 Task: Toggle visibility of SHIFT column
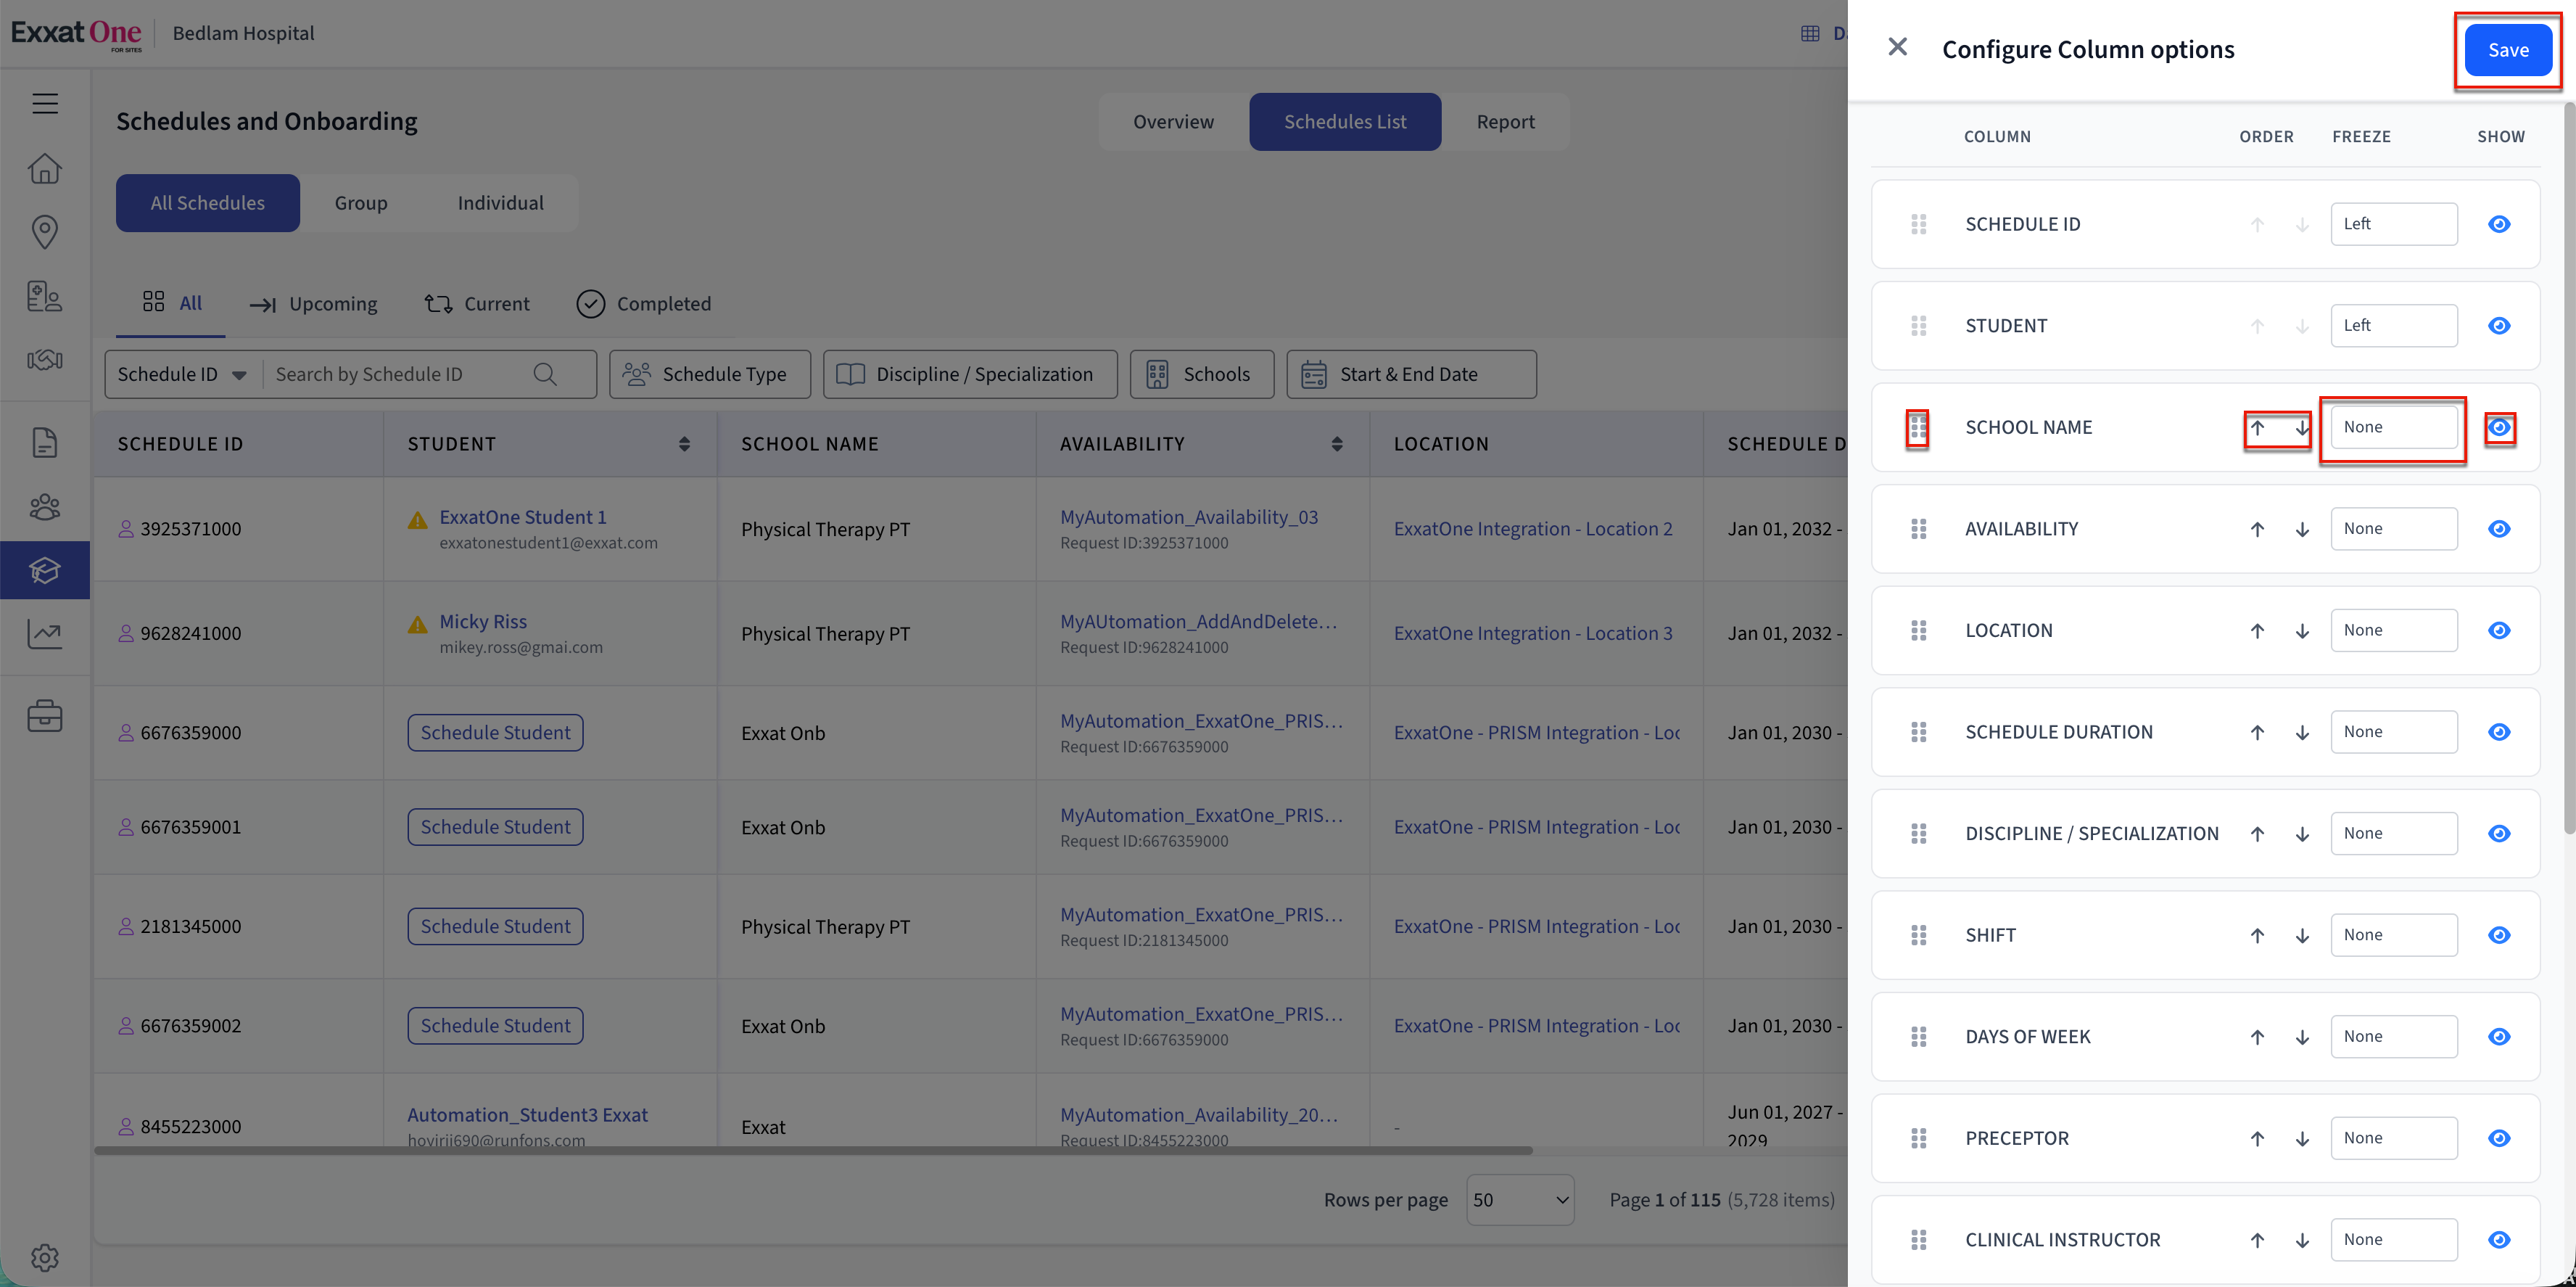coord(2498,935)
